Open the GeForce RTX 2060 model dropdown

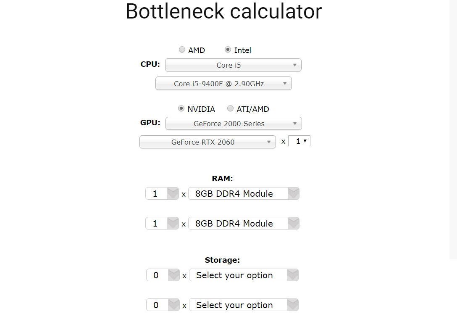[x=207, y=142]
